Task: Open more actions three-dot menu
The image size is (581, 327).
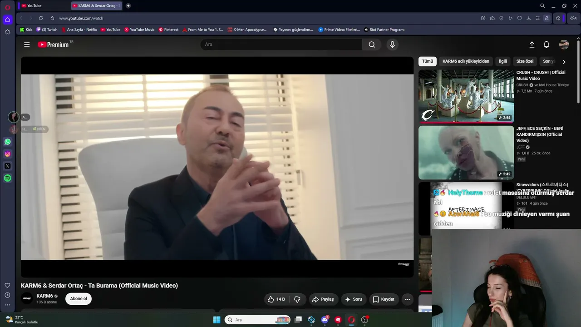Action: pyautogui.click(x=408, y=299)
